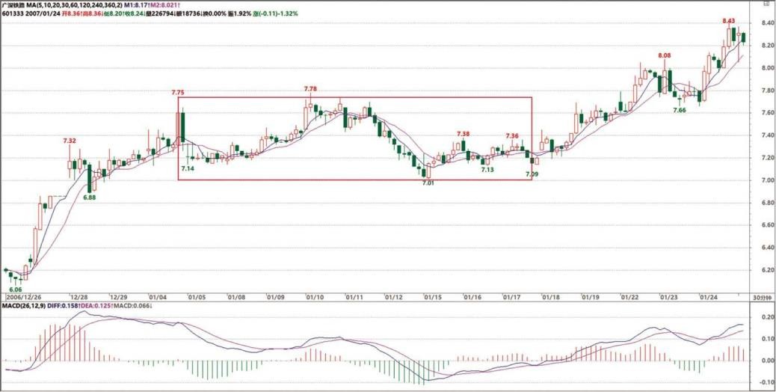Click the 30分钟 period label

(762, 297)
